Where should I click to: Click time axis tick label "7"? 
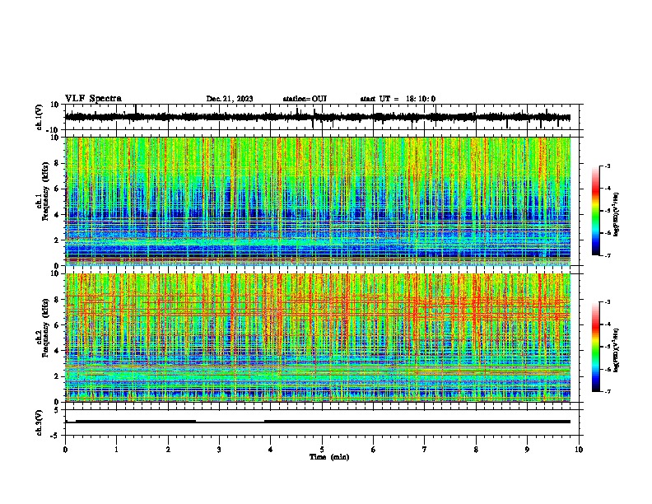click(425, 450)
